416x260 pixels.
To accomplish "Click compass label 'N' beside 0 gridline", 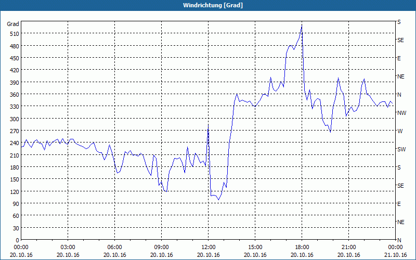I will coord(399,240).
